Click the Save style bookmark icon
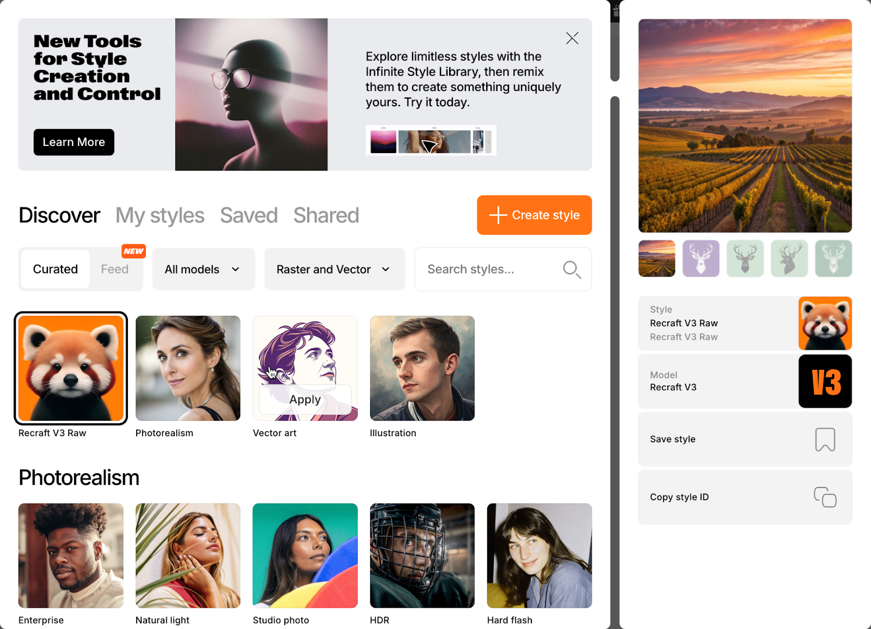 (825, 439)
